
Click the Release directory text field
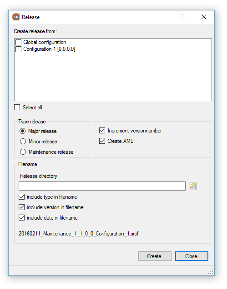(x=102, y=186)
